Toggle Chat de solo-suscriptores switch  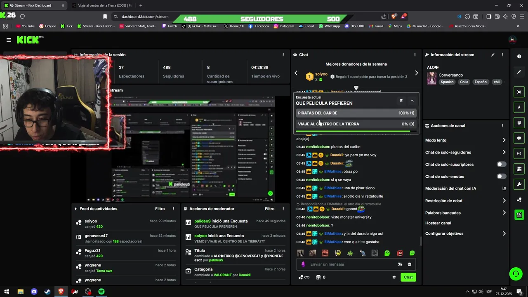click(x=501, y=164)
